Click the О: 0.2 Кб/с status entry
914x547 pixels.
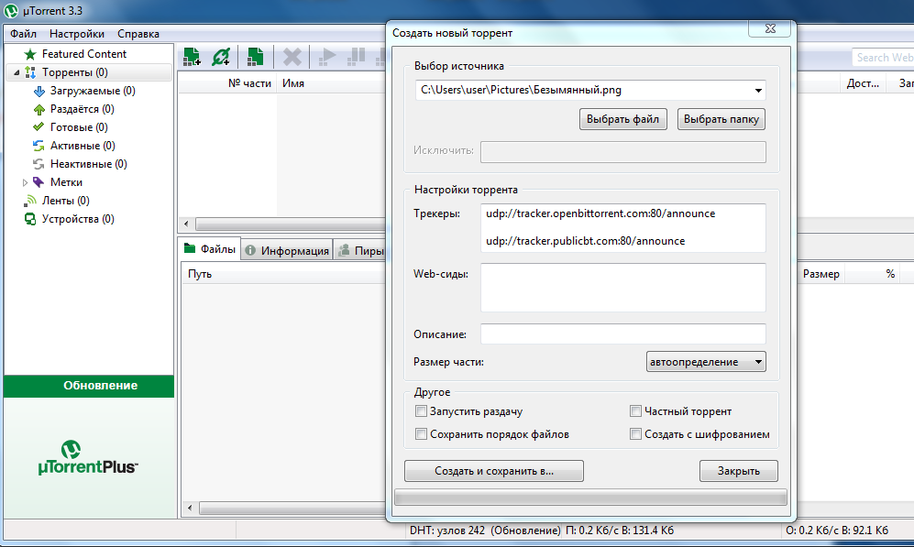click(x=837, y=531)
